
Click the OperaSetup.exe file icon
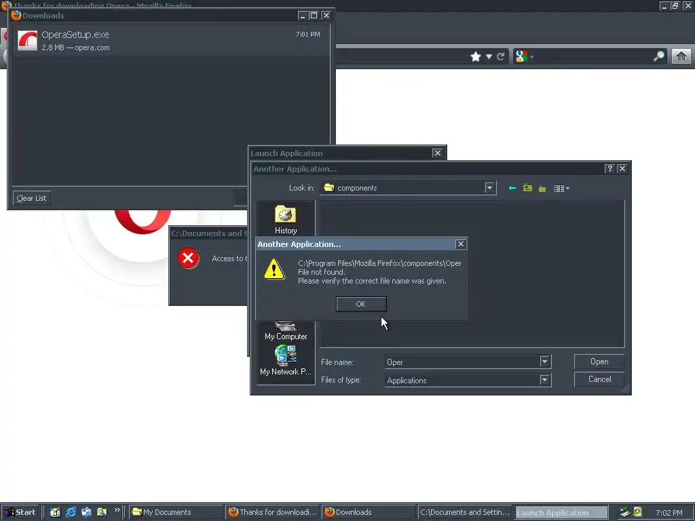coord(27,40)
